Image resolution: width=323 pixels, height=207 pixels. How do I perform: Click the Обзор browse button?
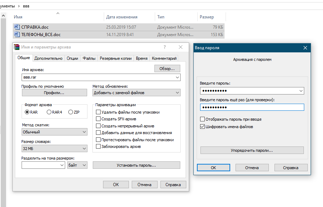click(167, 69)
